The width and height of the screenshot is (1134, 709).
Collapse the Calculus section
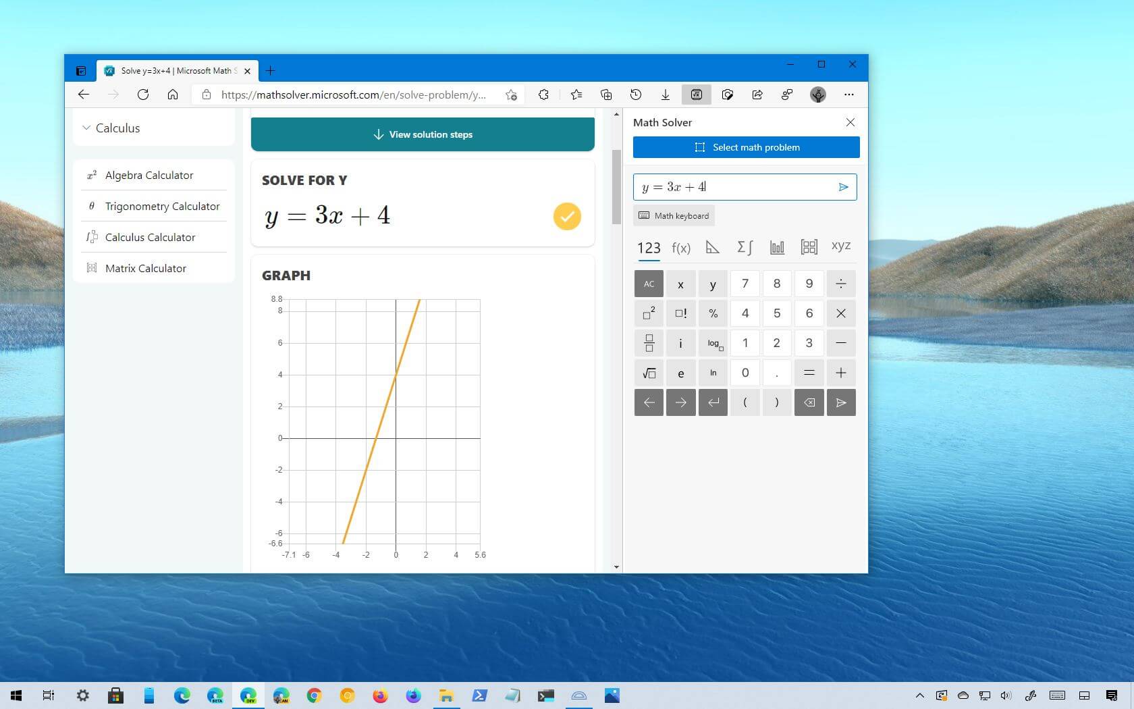click(87, 128)
